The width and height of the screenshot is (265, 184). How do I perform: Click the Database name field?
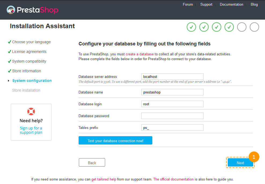click(172, 92)
